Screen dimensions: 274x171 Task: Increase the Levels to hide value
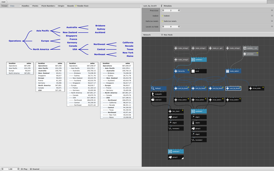tap(179, 27)
